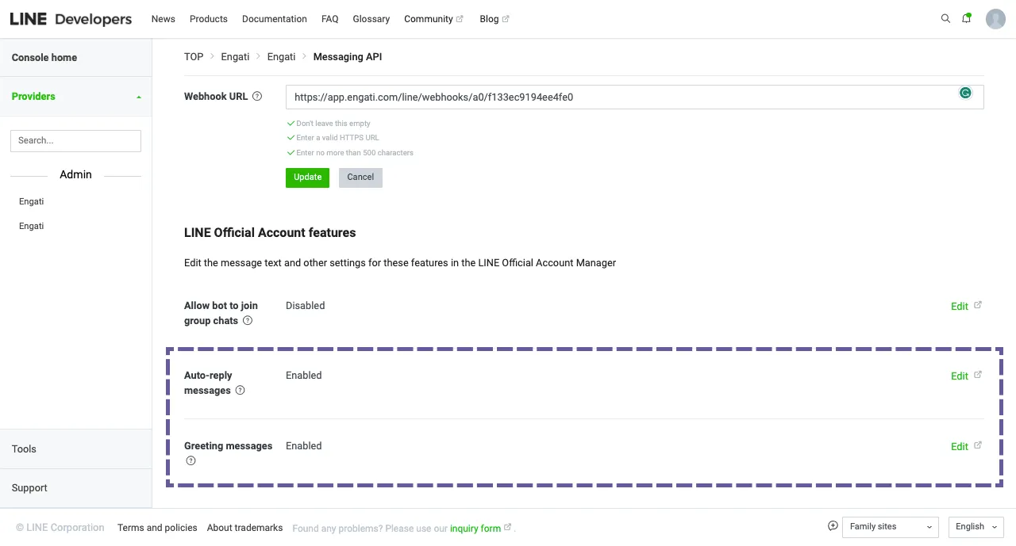Go to TOP breadcrumb
The height and width of the screenshot is (546, 1016).
194,57
